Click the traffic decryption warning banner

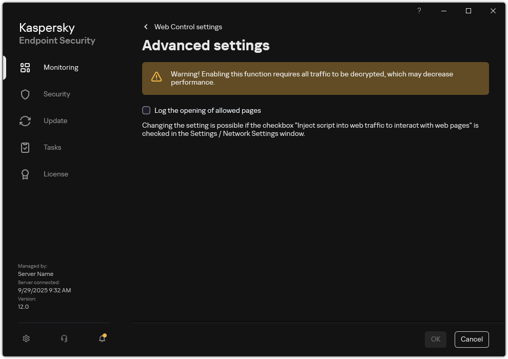coord(315,78)
